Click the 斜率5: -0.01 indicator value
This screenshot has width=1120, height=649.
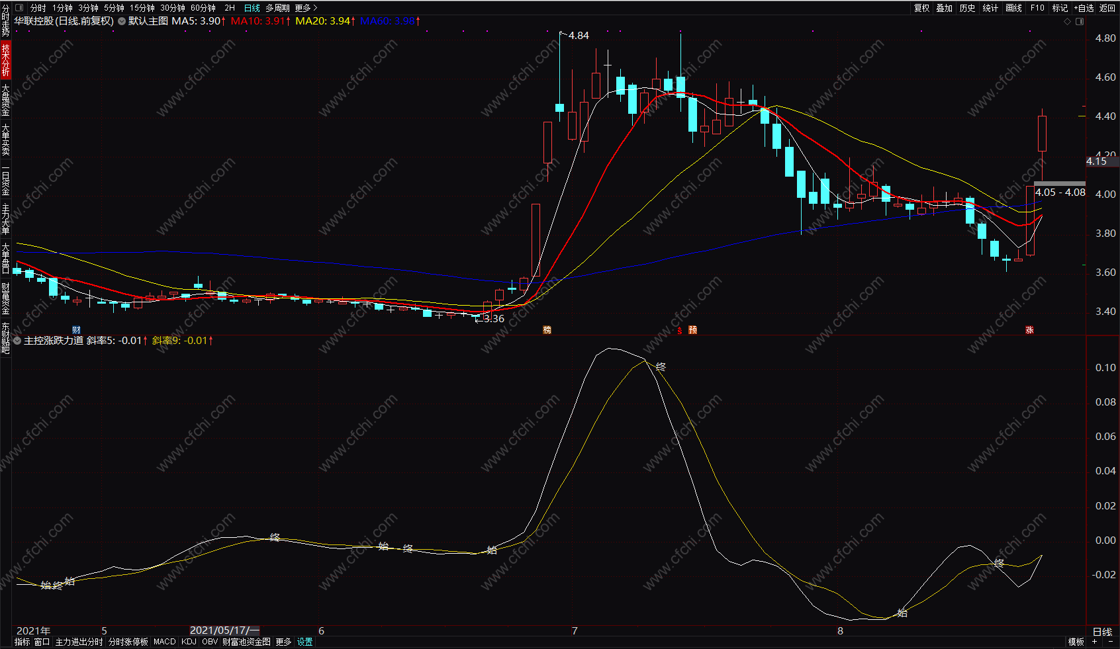point(117,341)
